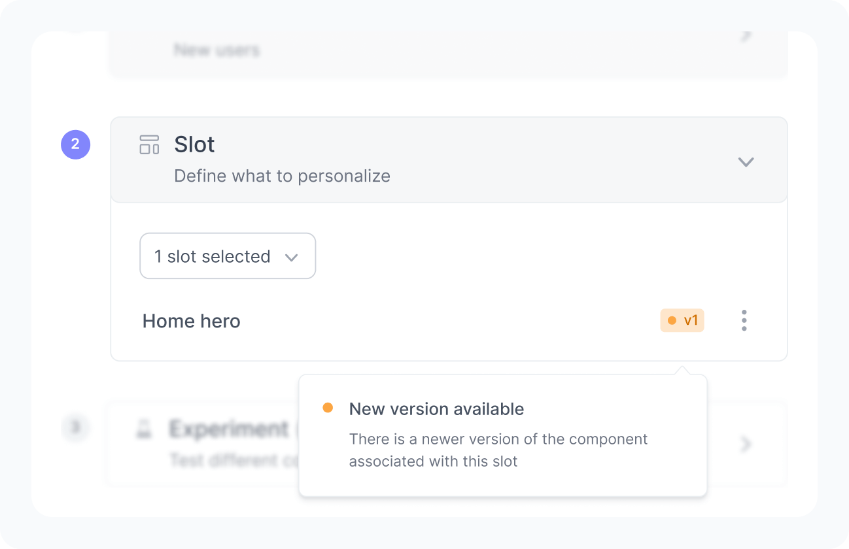Expand the Experiment section chevron
The image size is (849, 549).
point(746,445)
